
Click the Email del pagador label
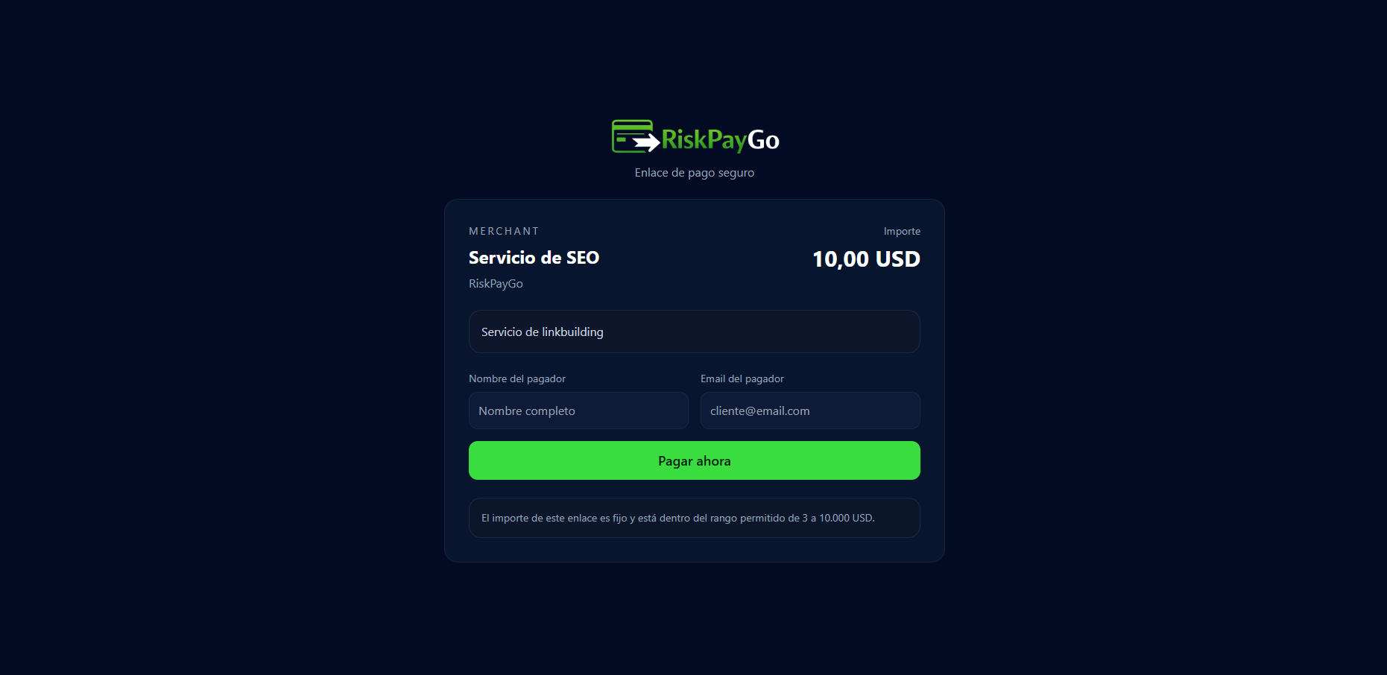pyautogui.click(x=742, y=378)
